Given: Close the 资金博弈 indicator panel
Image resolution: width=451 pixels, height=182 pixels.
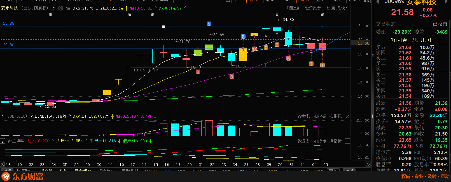Looking at the screenshot, I should point(347,141).
